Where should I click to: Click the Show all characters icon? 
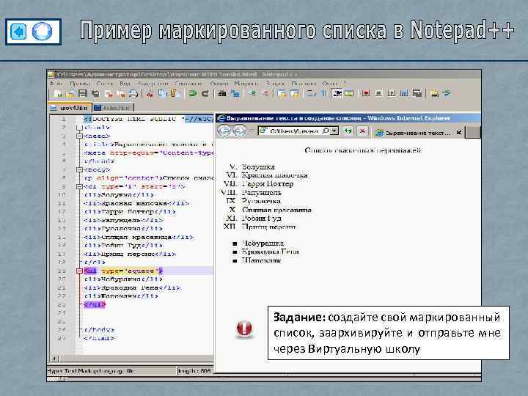tap(323, 93)
